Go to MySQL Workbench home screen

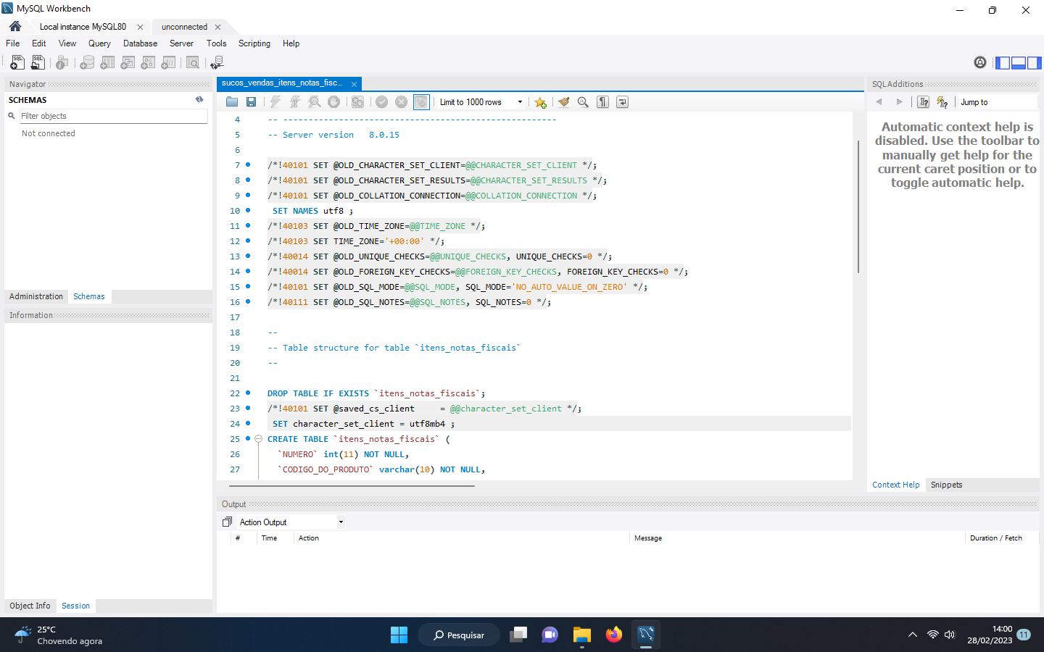coord(15,26)
